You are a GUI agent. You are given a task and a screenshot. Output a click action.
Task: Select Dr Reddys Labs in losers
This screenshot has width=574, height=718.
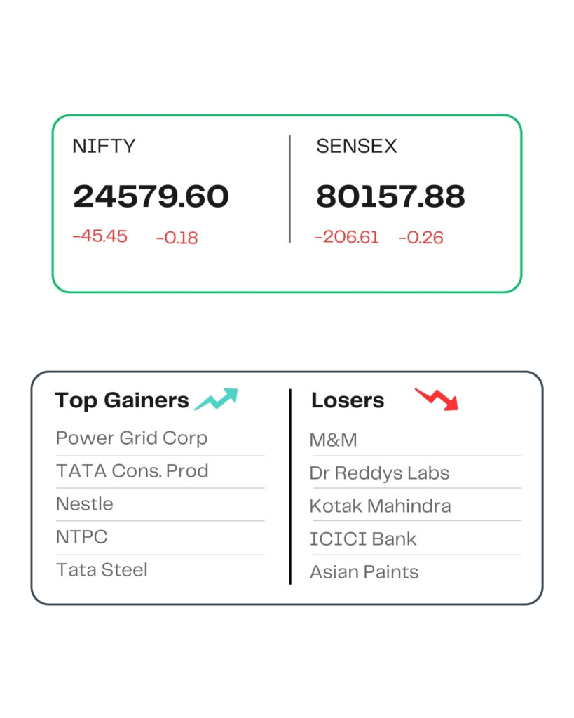point(379,473)
